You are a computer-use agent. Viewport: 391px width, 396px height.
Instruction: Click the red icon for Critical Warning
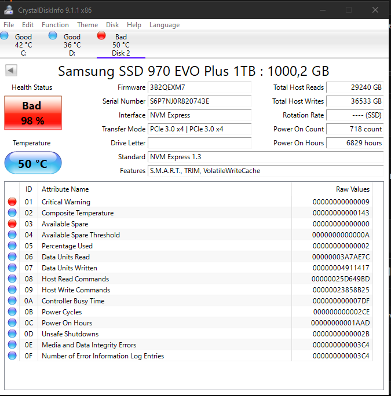pyautogui.click(x=12, y=201)
